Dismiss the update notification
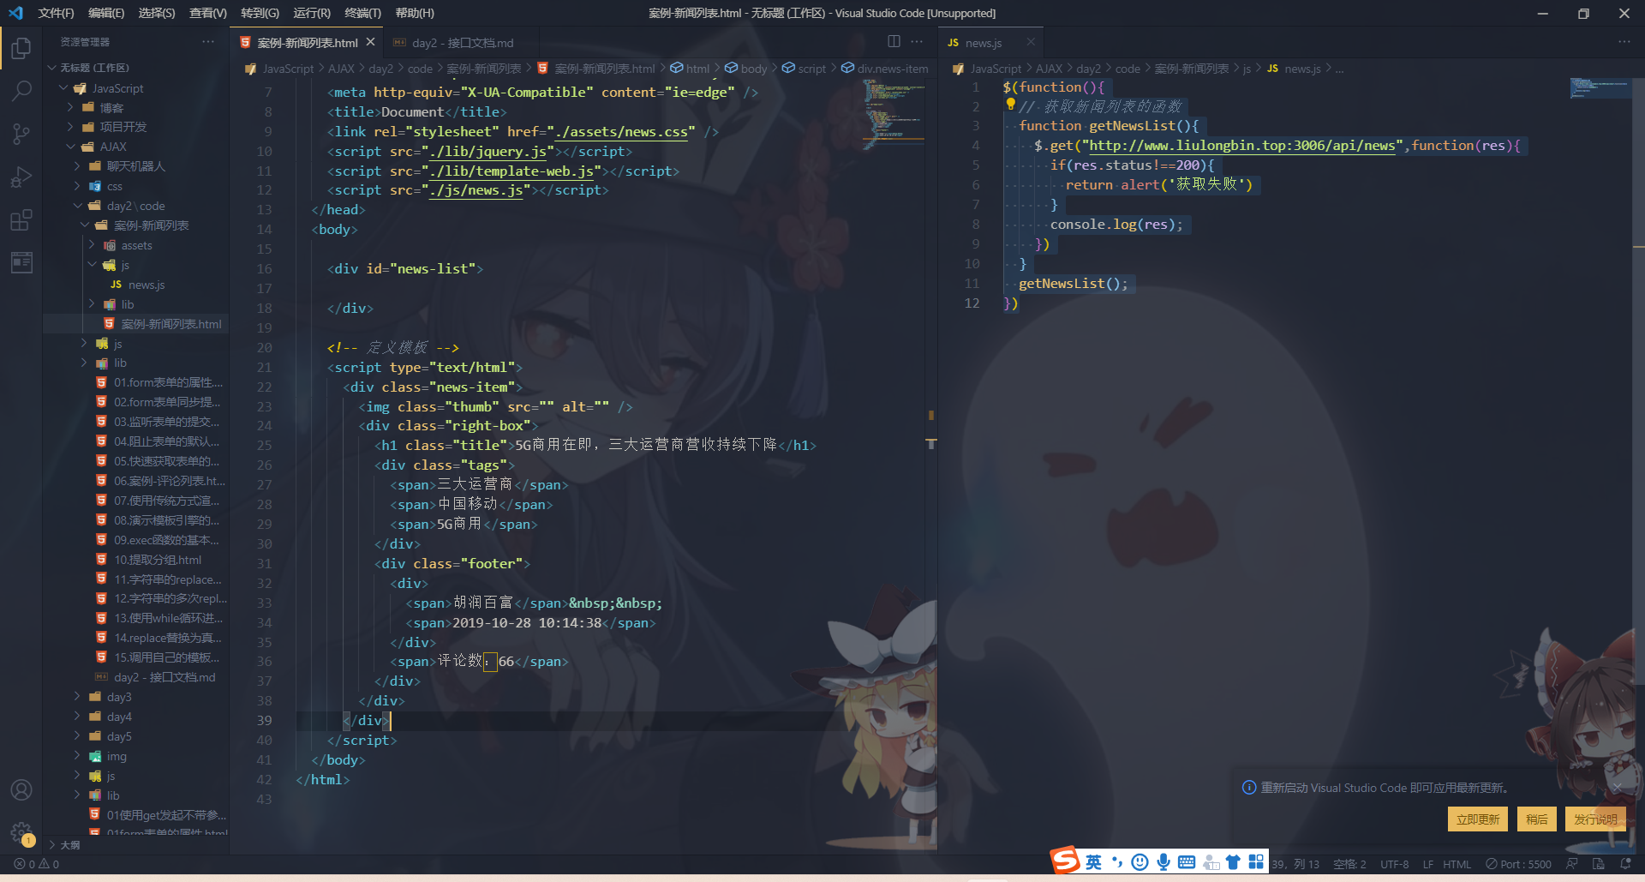1645x882 pixels. tap(1617, 787)
